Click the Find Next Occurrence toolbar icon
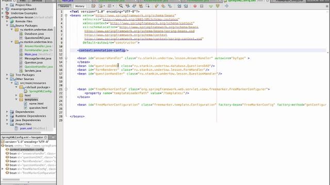This screenshot has width=330, height=185. pos(134,6)
